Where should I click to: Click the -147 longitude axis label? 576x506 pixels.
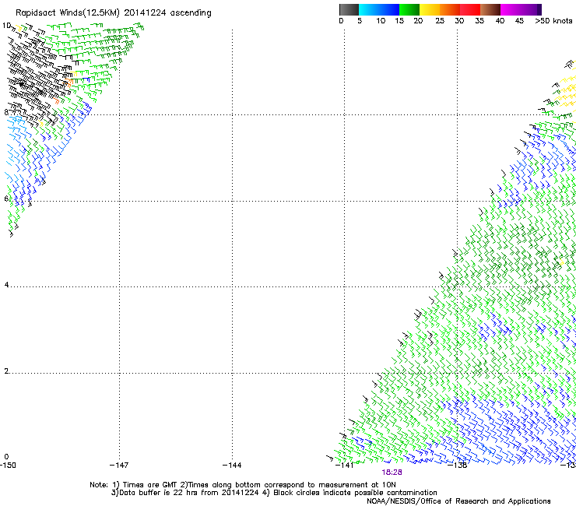(x=119, y=466)
